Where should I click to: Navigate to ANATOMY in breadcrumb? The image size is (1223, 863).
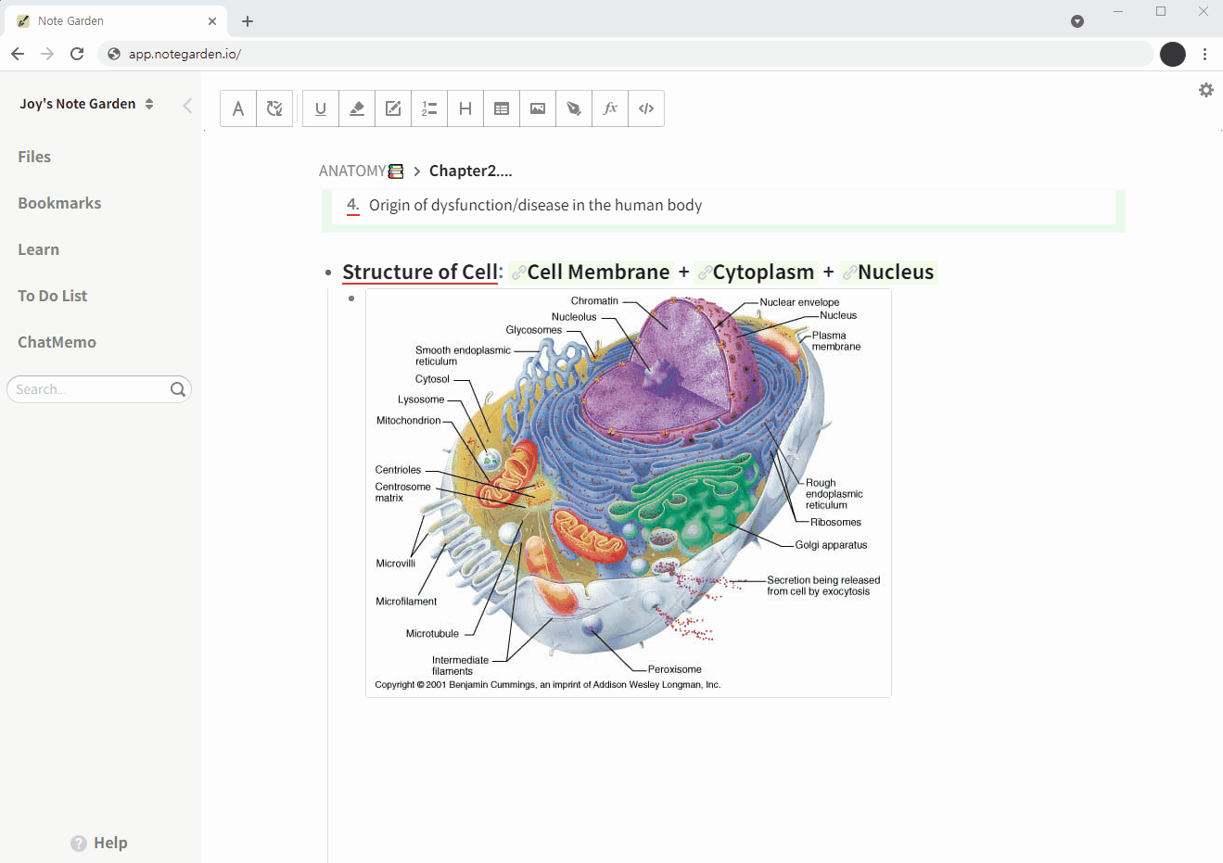coord(352,171)
